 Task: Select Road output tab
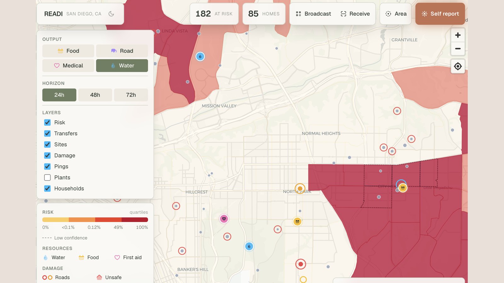pos(122,51)
